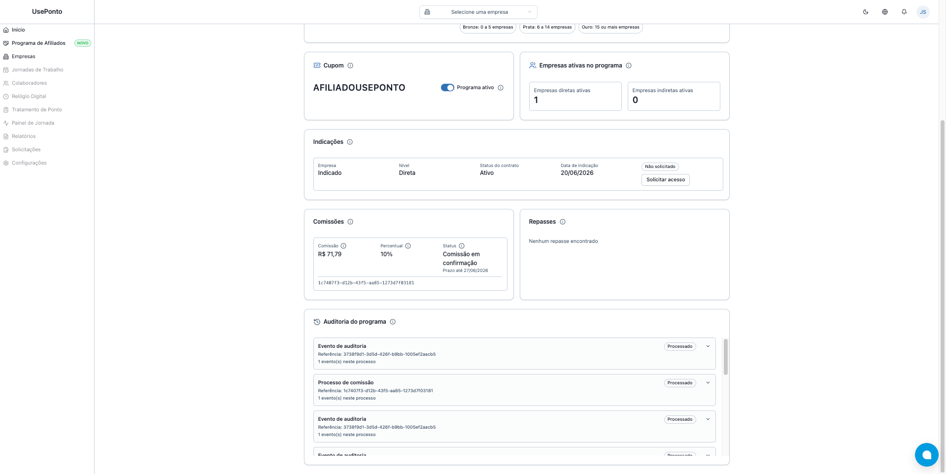946x474 pixels.
Task: Click the info icon next to Cupom
Action: click(x=350, y=66)
